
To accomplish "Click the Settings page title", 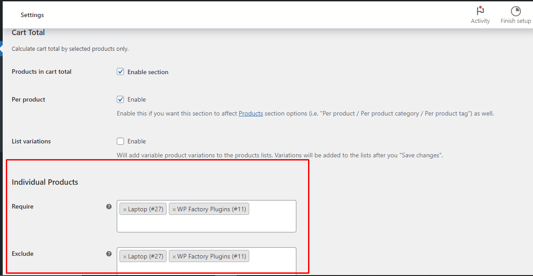I will tap(32, 15).
